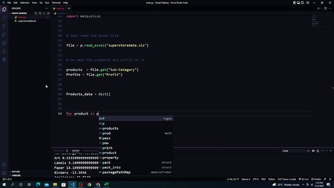Run the Python file with the play button
Viewport: 334px width, 188px height.
318,8
